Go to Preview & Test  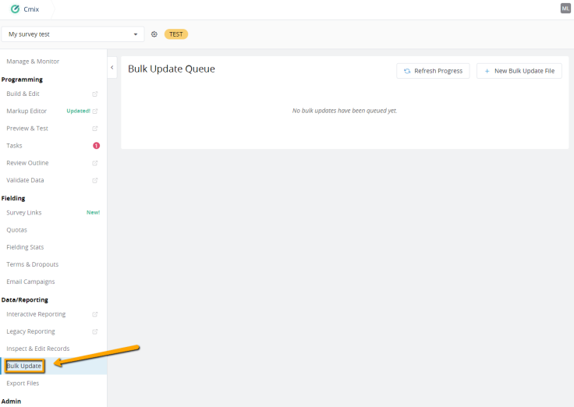click(x=27, y=129)
